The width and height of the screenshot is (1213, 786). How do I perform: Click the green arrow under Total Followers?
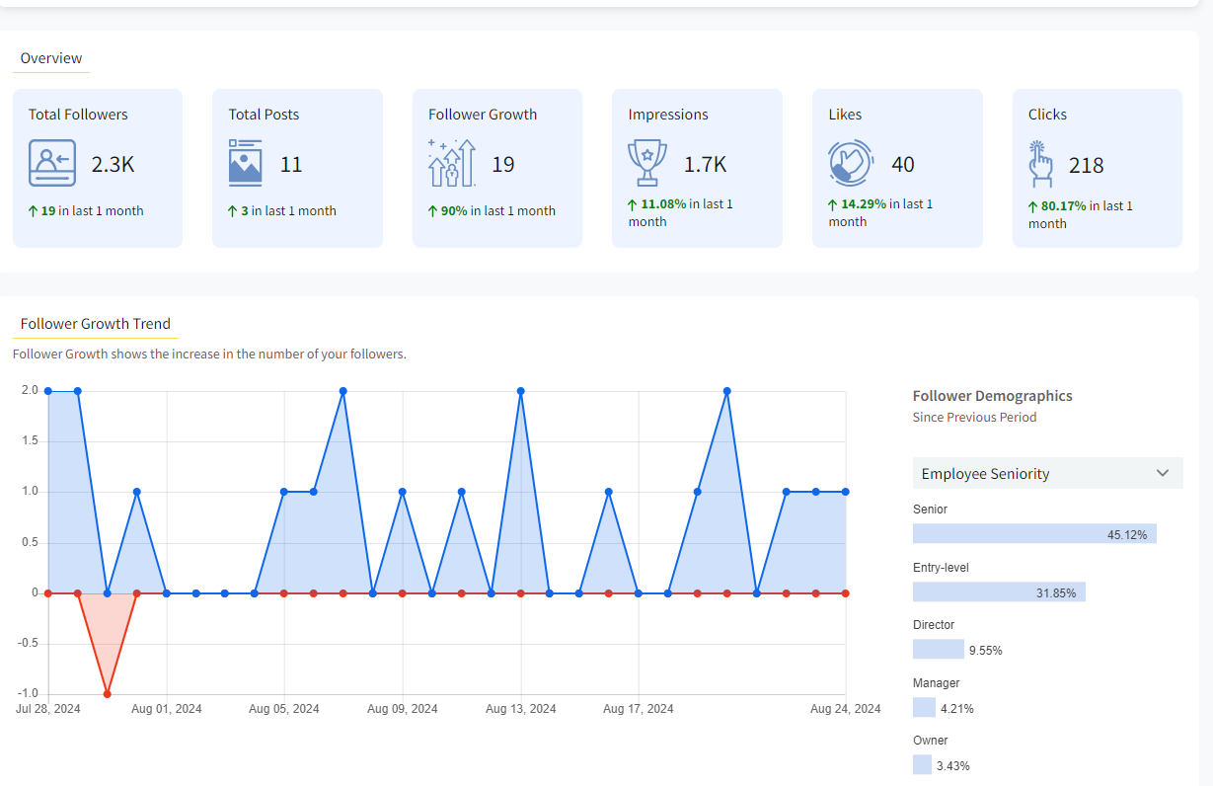click(x=33, y=211)
